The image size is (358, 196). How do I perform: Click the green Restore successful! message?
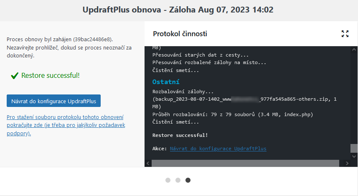point(51,75)
